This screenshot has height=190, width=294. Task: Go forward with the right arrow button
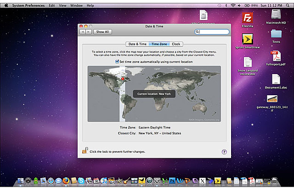coord(89,32)
